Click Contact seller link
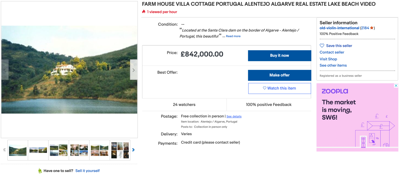The width and height of the screenshot is (400, 175). point(332,52)
